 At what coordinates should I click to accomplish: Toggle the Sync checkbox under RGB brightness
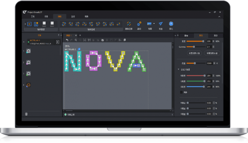point(181,92)
